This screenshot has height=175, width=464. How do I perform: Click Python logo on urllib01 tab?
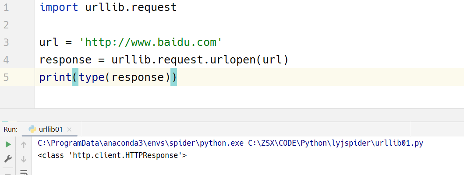[32, 129]
